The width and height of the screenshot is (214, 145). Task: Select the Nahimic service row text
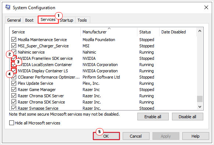[31, 52]
